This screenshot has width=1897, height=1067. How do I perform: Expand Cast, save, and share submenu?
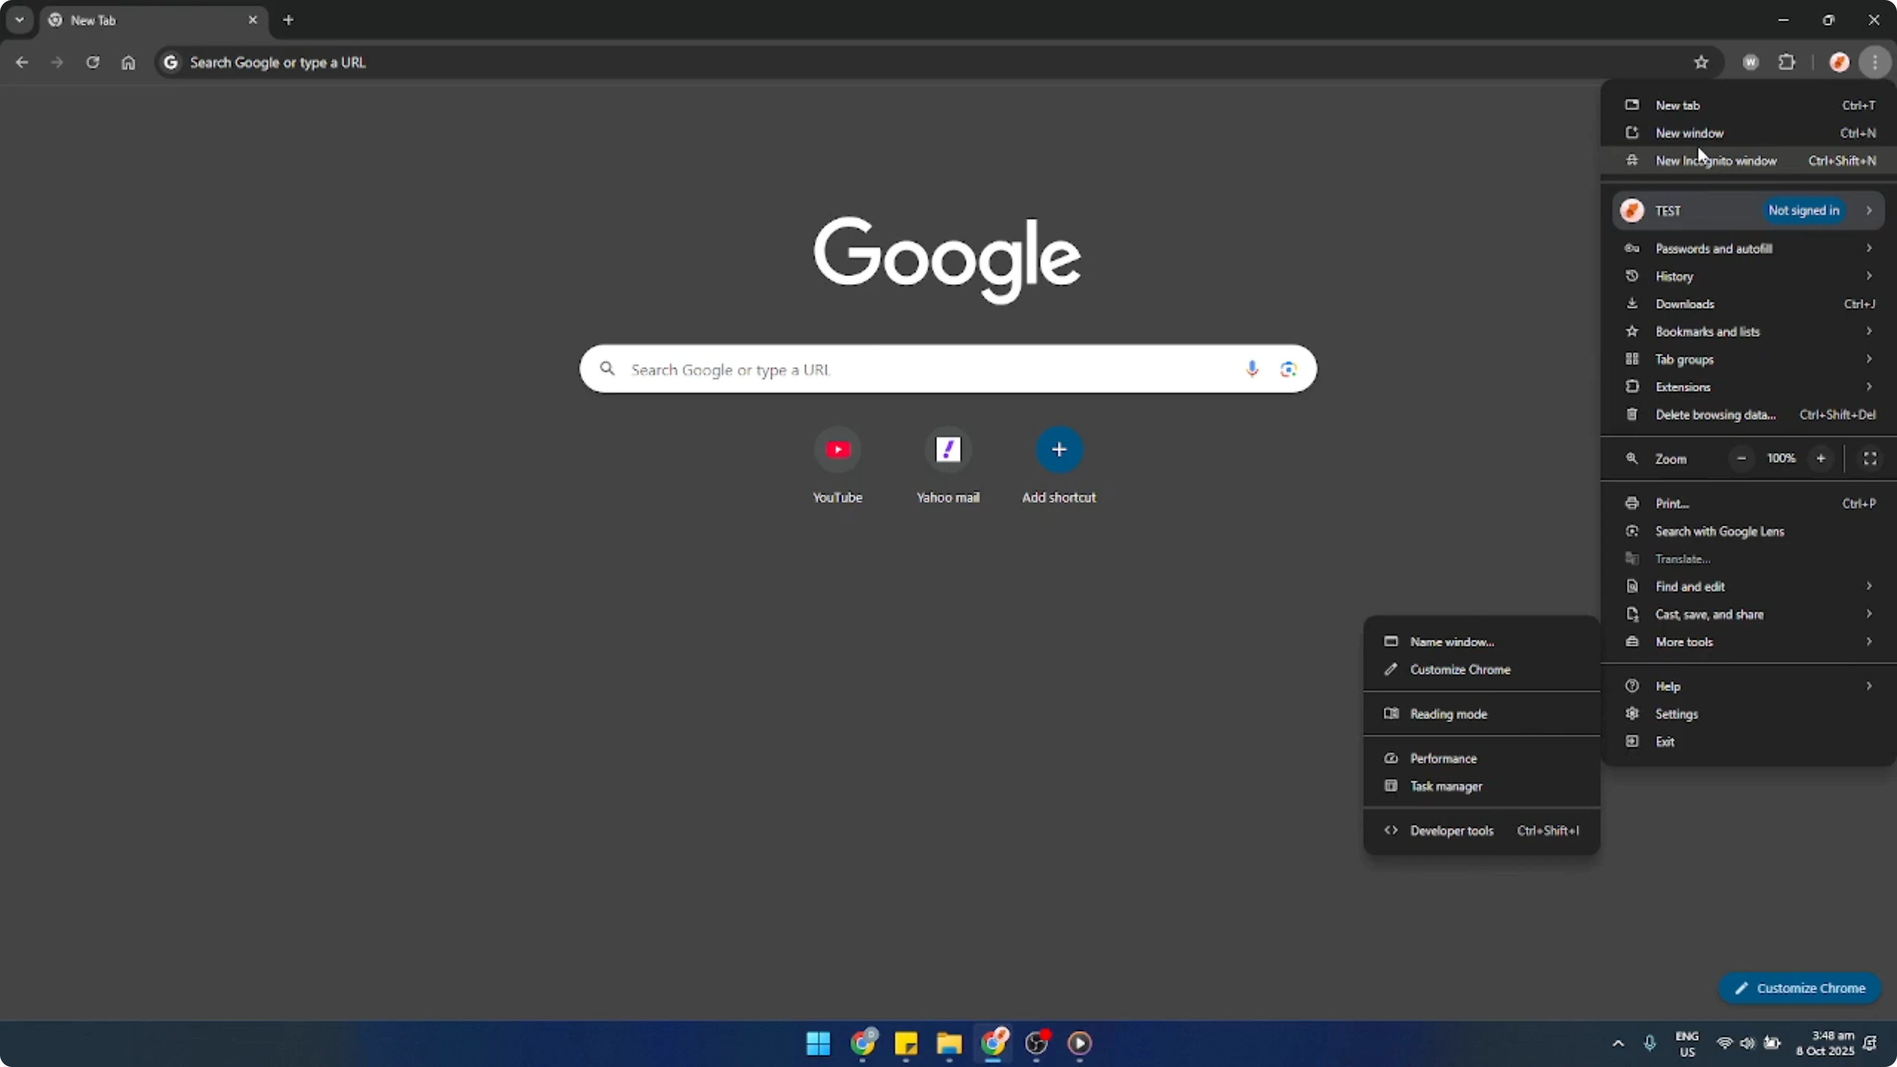[x=1748, y=614]
